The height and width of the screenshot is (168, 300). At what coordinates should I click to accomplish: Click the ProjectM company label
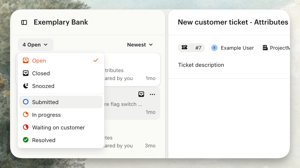tap(278, 48)
